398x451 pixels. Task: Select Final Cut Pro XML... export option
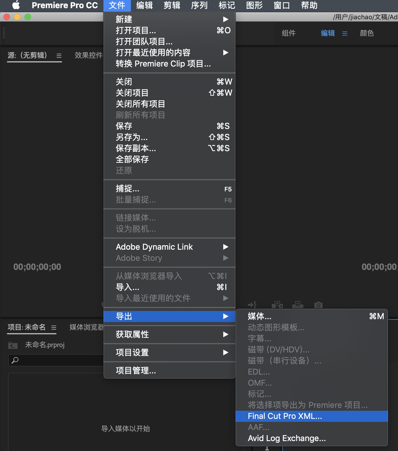click(312, 416)
